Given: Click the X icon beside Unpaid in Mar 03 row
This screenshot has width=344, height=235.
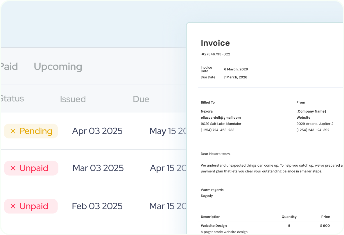Looking at the screenshot, I should click(x=13, y=168).
